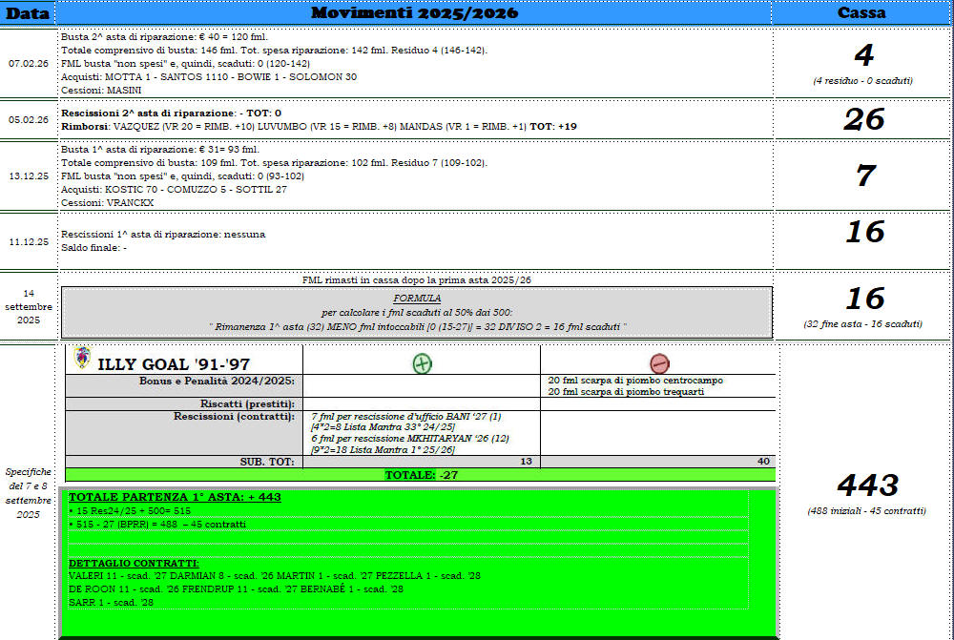
Task: Select the SUB. TOT row label
Action: pos(267,462)
